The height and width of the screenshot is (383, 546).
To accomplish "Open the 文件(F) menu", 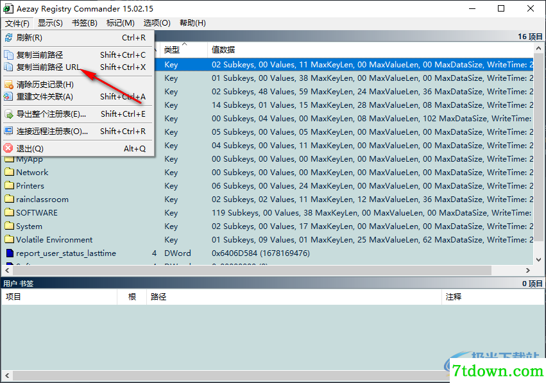I will coord(17,23).
